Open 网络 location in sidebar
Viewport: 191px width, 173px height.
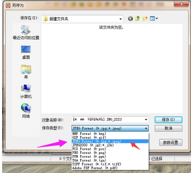[x=26, y=111]
